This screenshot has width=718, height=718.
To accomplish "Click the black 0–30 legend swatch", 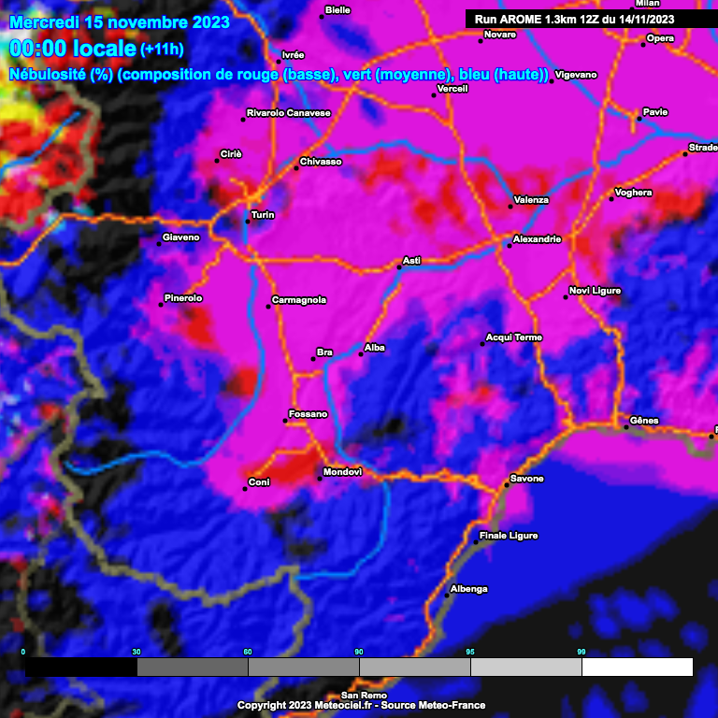I will (80, 667).
